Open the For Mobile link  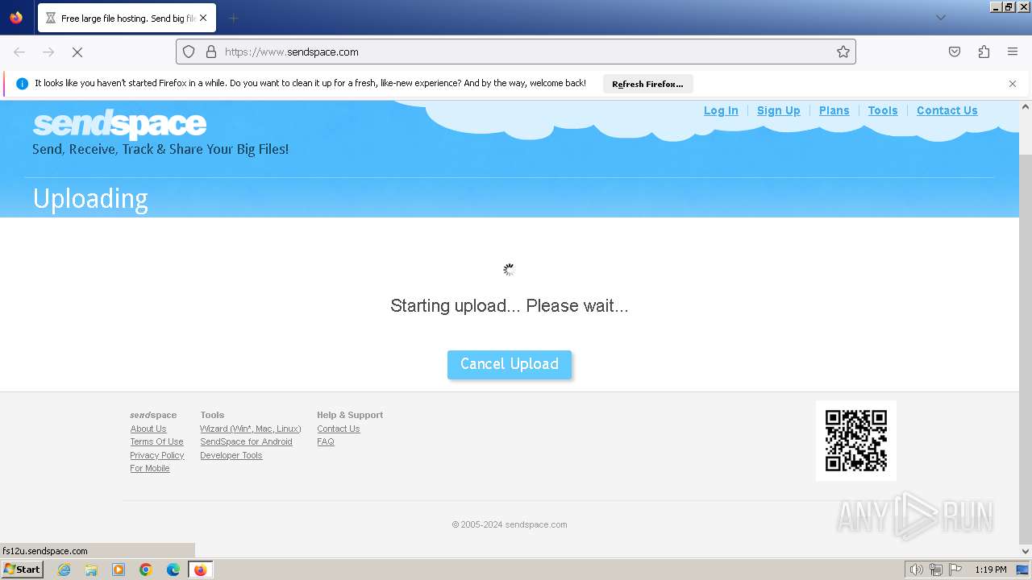pos(150,468)
